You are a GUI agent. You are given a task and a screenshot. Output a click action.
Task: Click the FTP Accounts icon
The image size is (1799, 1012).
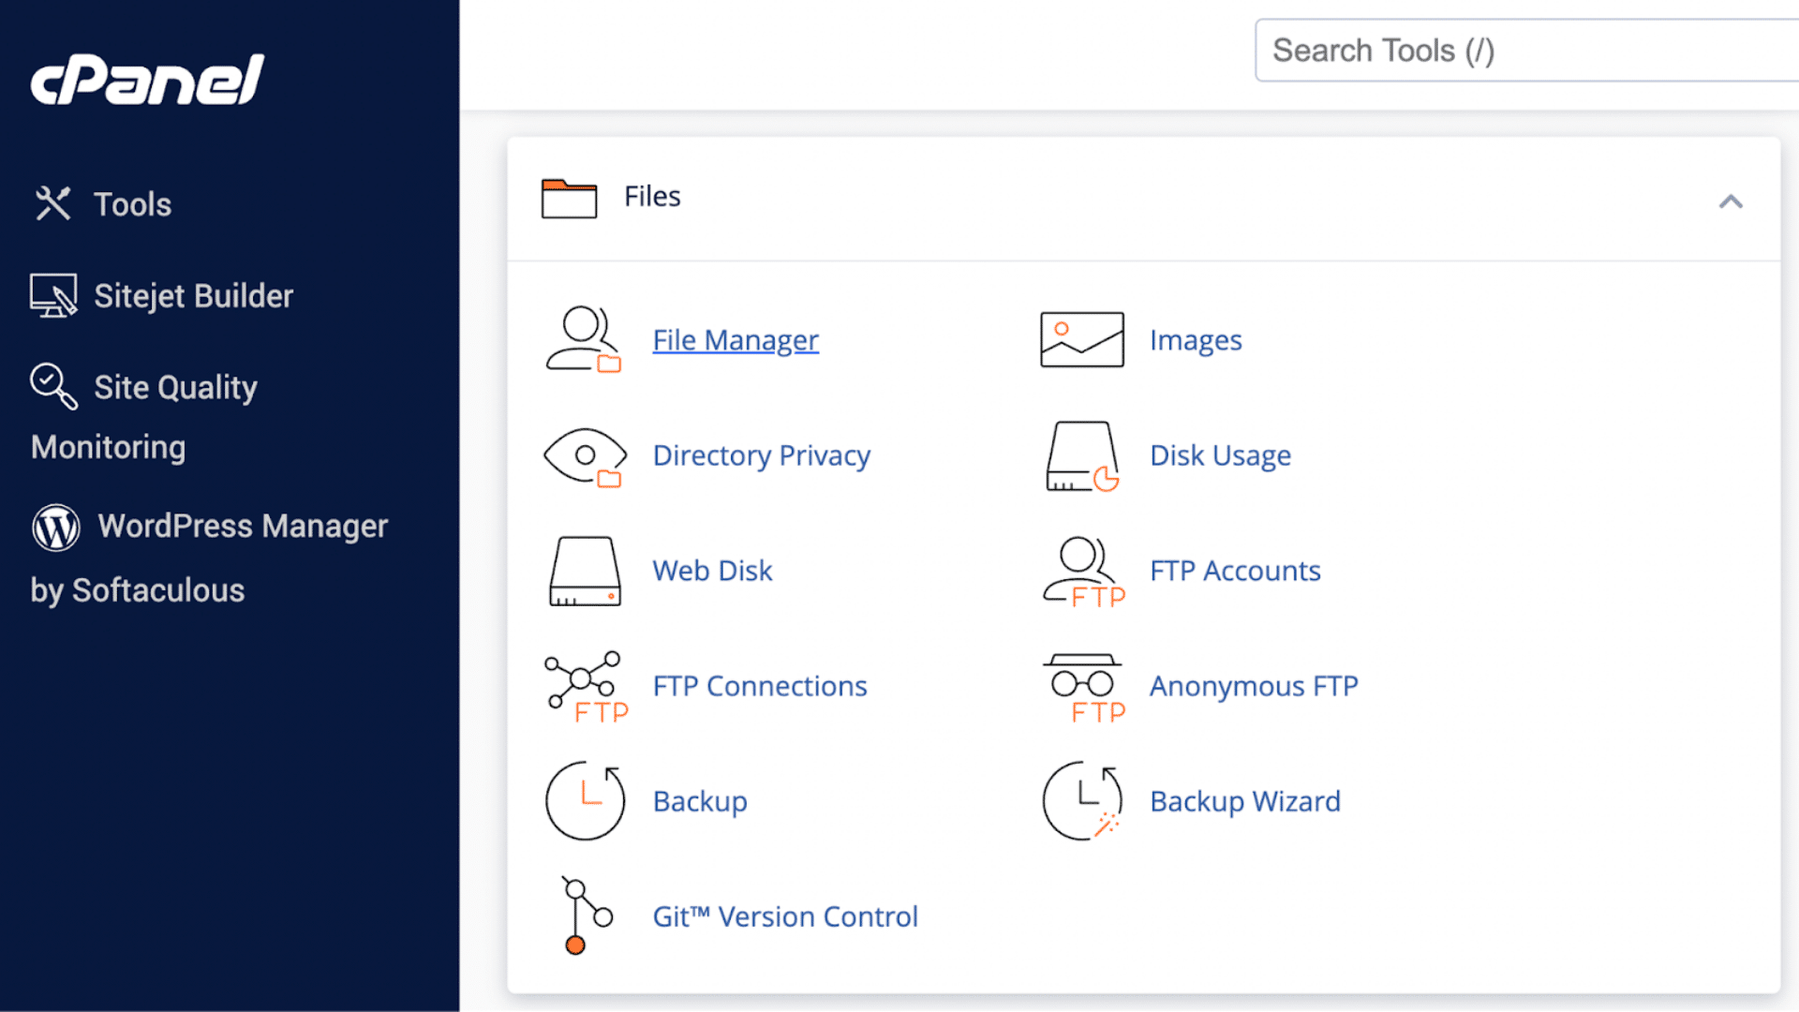(1080, 571)
